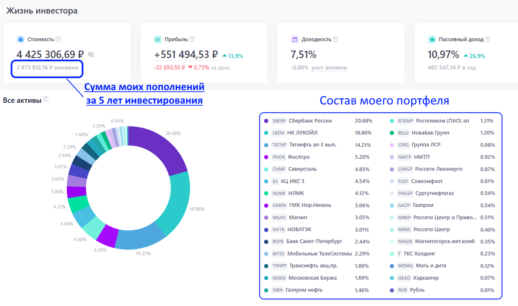Click the Жизнь инвестора portfolio title
518x306 pixels.
pos(42,11)
